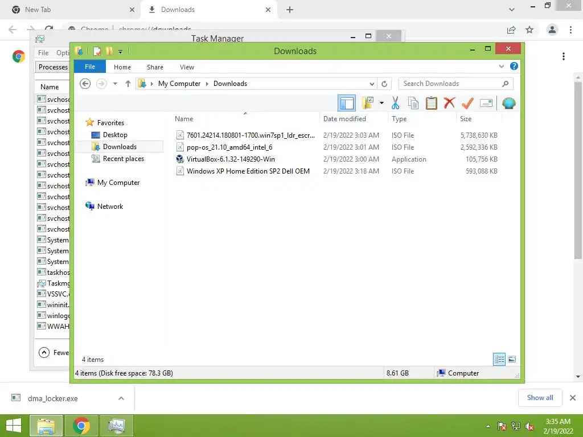Click the new folder toolbar icon
The width and height of the screenshot is (583, 437).
click(x=367, y=103)
